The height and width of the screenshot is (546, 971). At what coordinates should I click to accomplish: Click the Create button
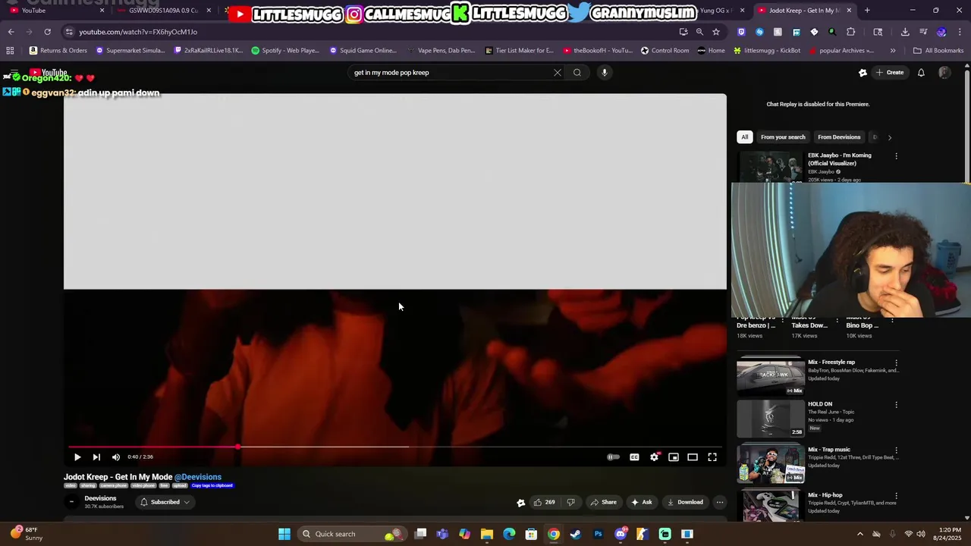890,73
